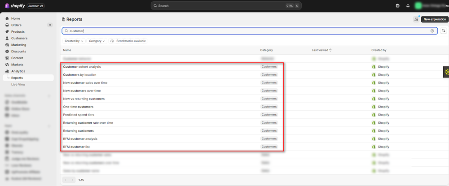
Task: Go to the previous results page arrow
Action: click(x=66, y=180)
